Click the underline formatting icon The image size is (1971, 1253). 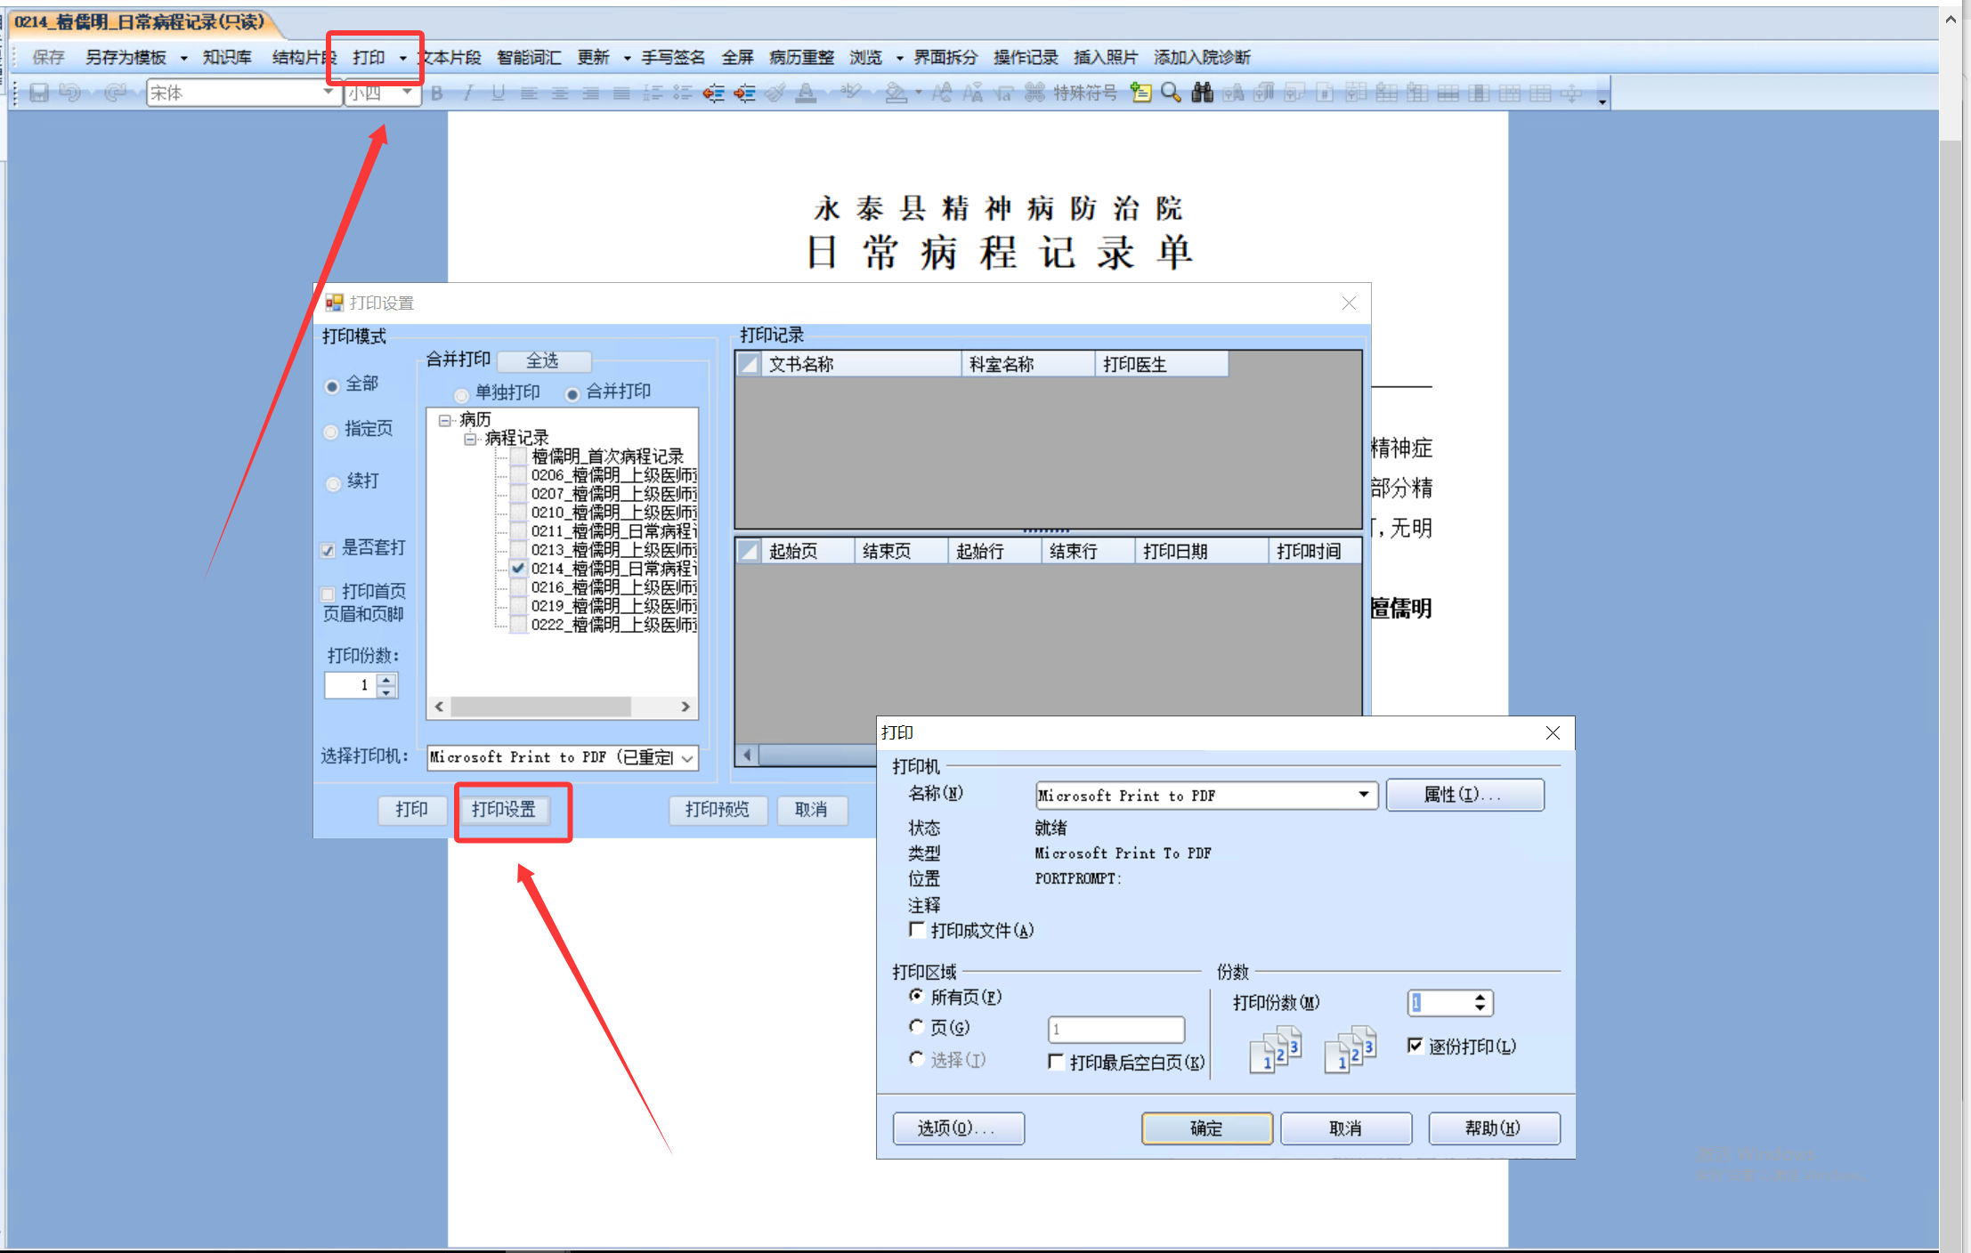[x=498, y=93]
